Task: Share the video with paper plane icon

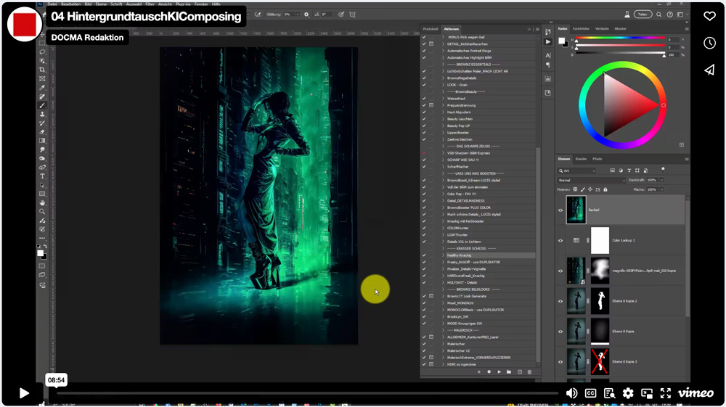Action: coord(709,70)
